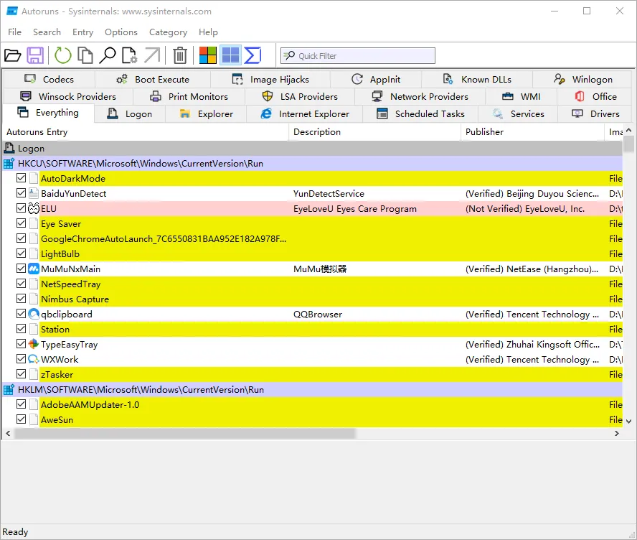Select the Logon tab
Viewport: 637px width, 540px height.
coord(130,114)
